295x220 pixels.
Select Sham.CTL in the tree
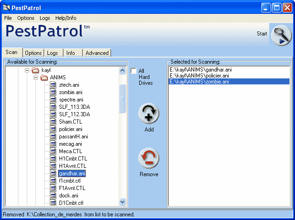coord(71,122)
